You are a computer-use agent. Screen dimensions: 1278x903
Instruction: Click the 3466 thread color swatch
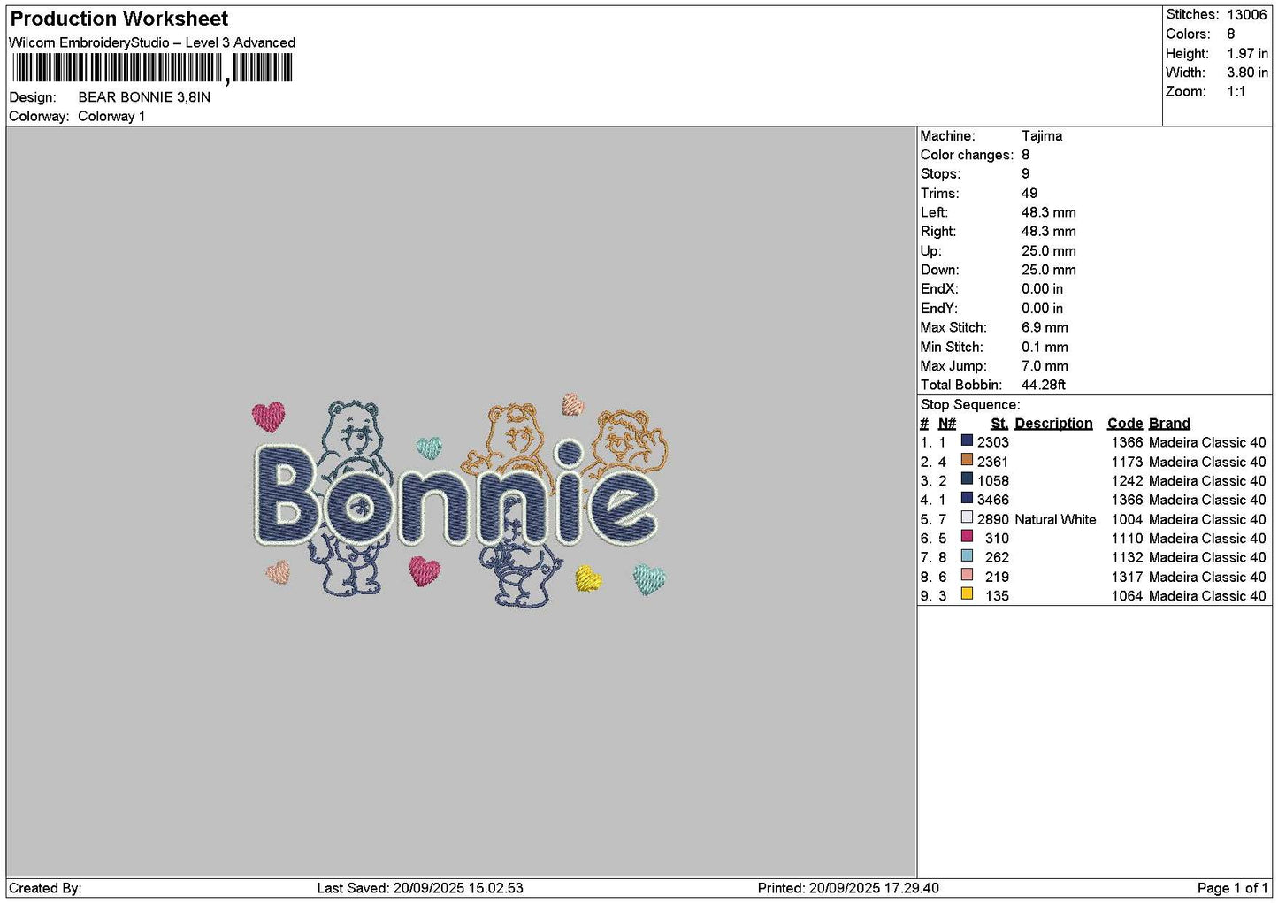point(967,498)
